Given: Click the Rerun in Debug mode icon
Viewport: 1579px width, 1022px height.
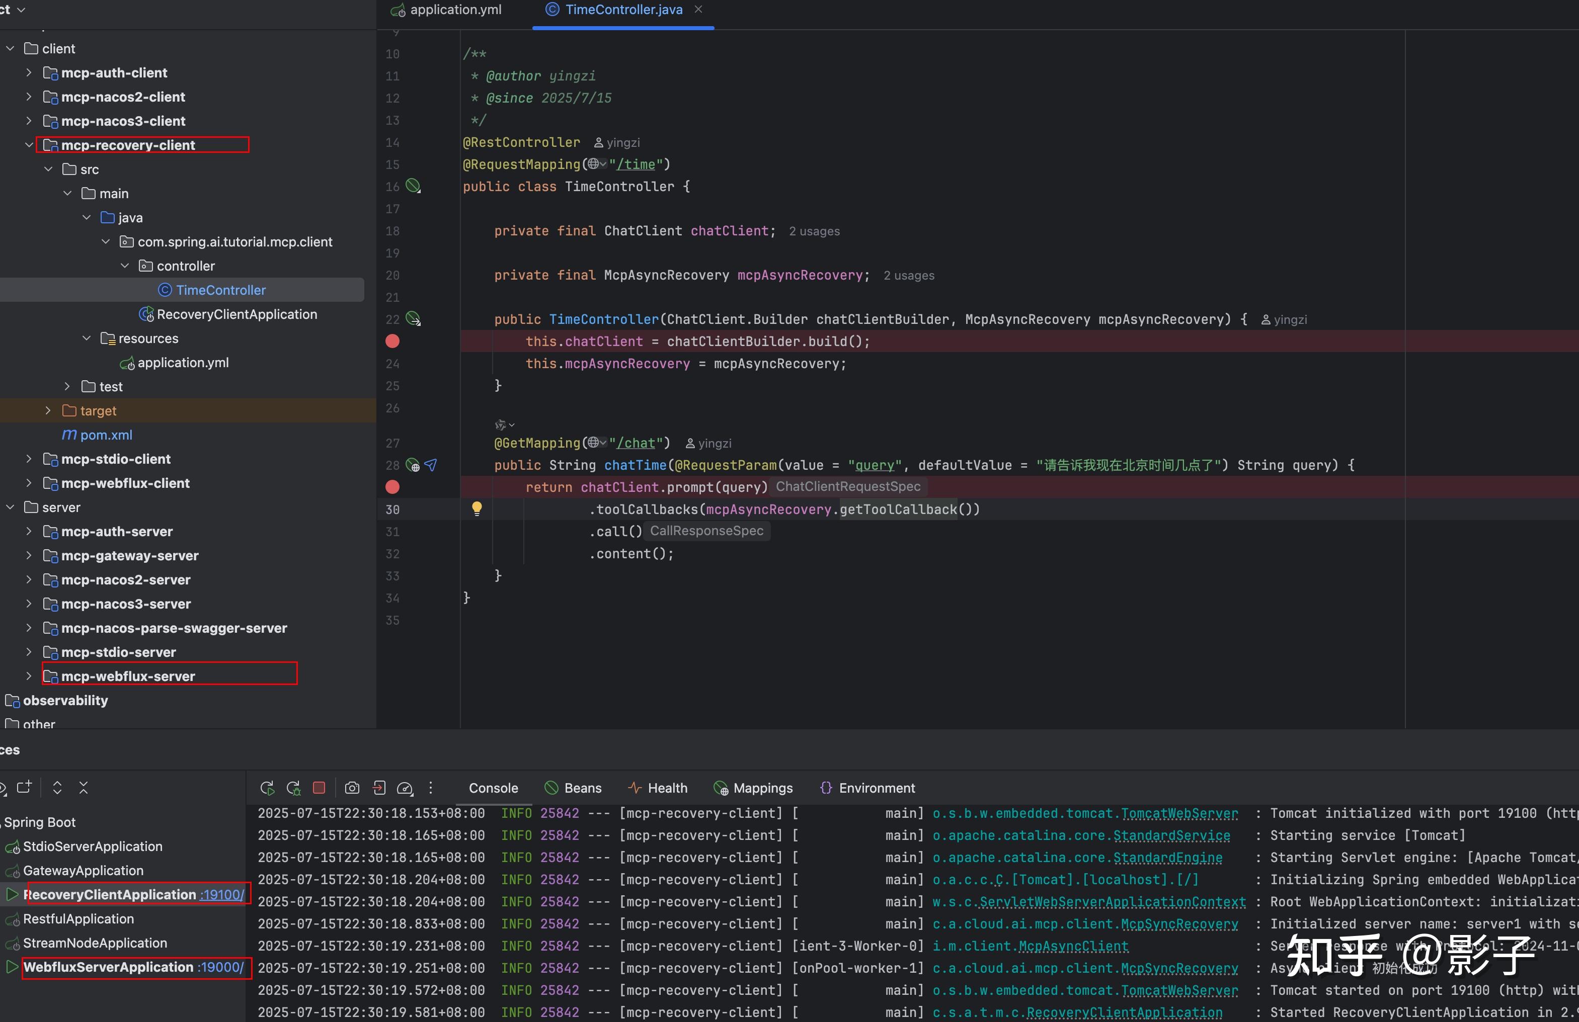Looking at the screenshot, I should 293,788.
